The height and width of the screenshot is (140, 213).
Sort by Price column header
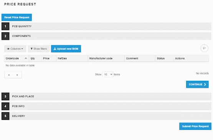point(49,58)
